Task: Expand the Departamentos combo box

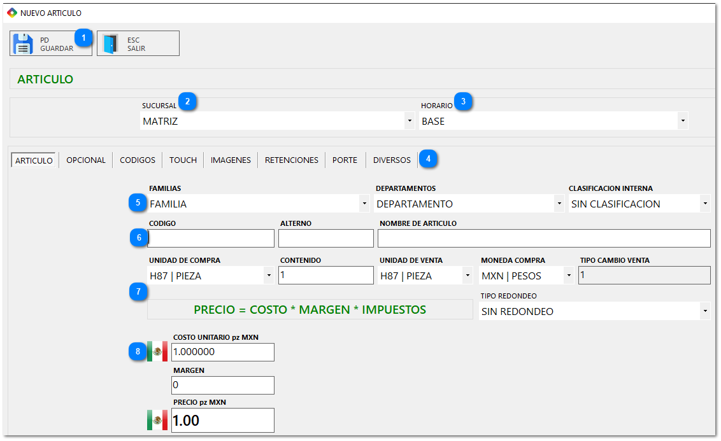Action: (470, 204)
